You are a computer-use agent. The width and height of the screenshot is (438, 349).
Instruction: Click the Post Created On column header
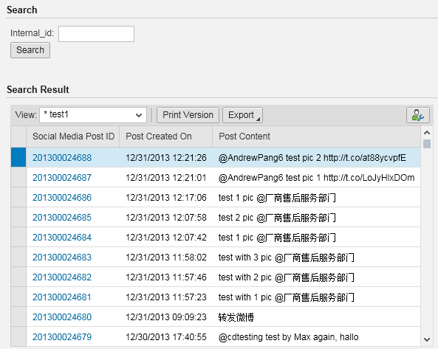click(166, 137)
